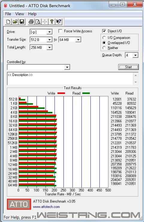Print results using the printer icon

(31, 22)
